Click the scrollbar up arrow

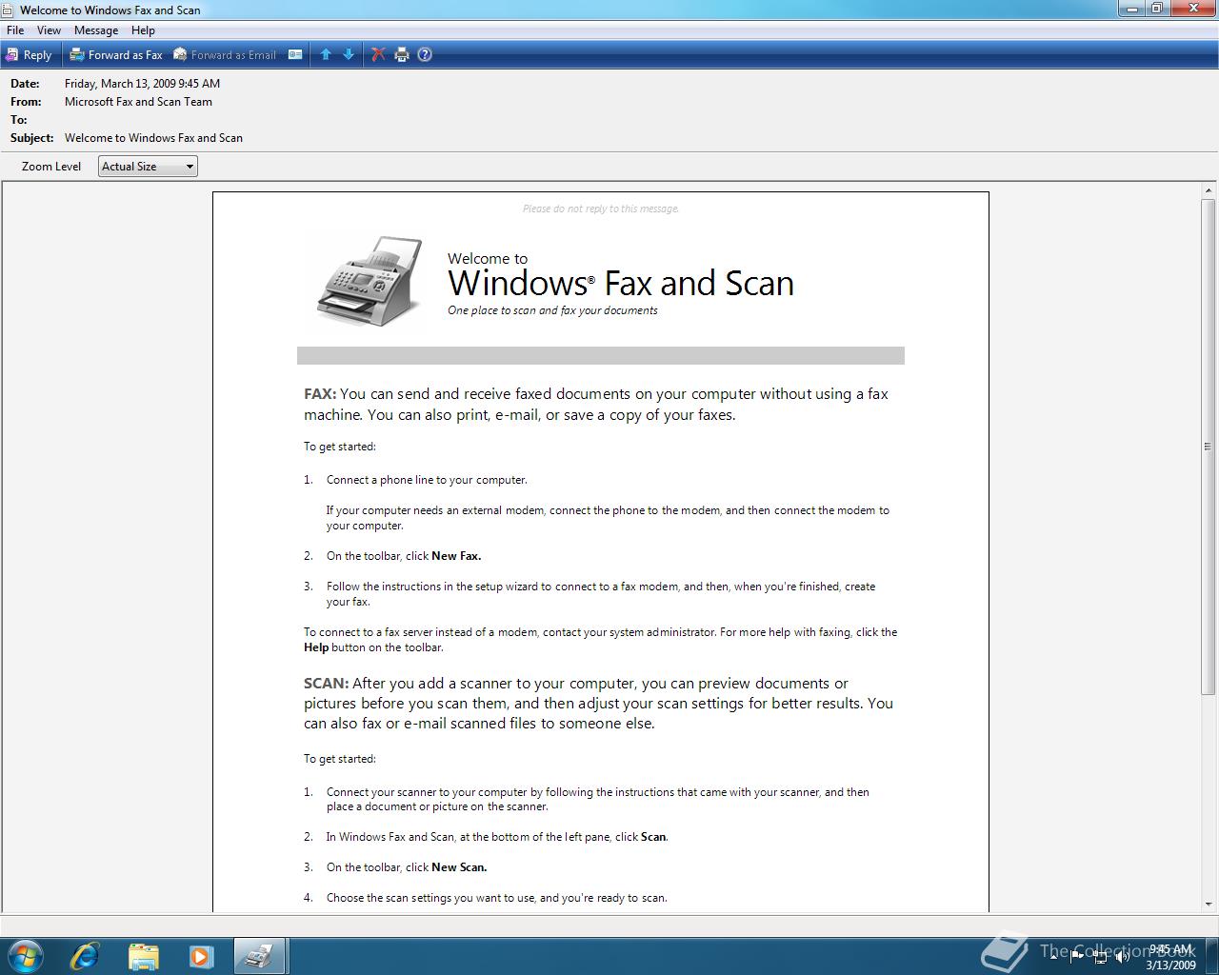pyautogui.click(x=1209, y=191)
